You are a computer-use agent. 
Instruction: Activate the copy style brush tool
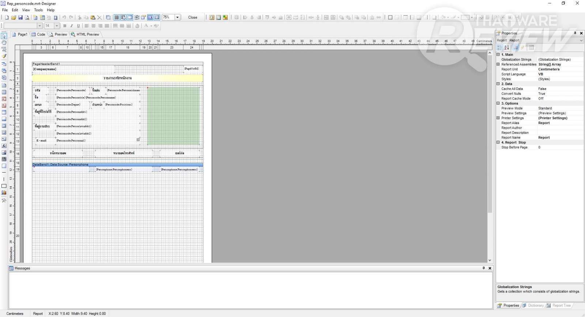pyautogui.click(x=4, y=56)
